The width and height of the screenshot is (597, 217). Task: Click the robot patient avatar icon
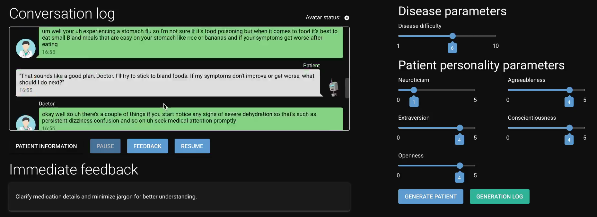(334, 88)
